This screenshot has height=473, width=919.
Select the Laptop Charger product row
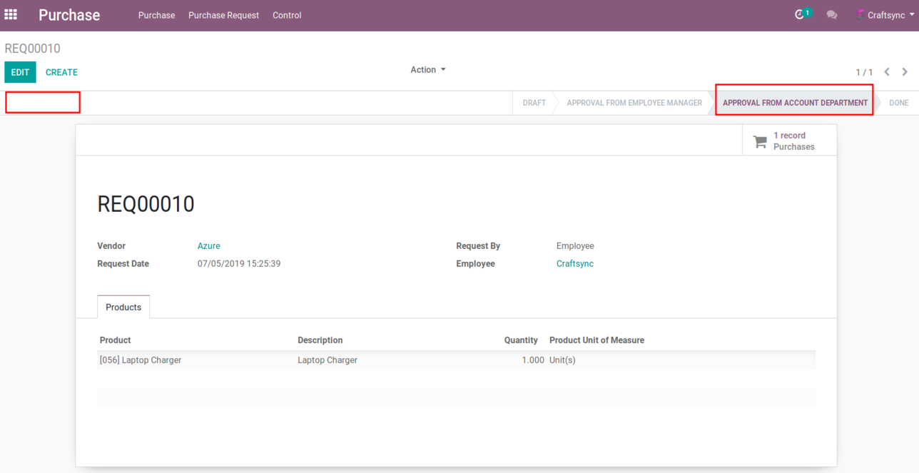pyautogui.click(x=141, y=360)
